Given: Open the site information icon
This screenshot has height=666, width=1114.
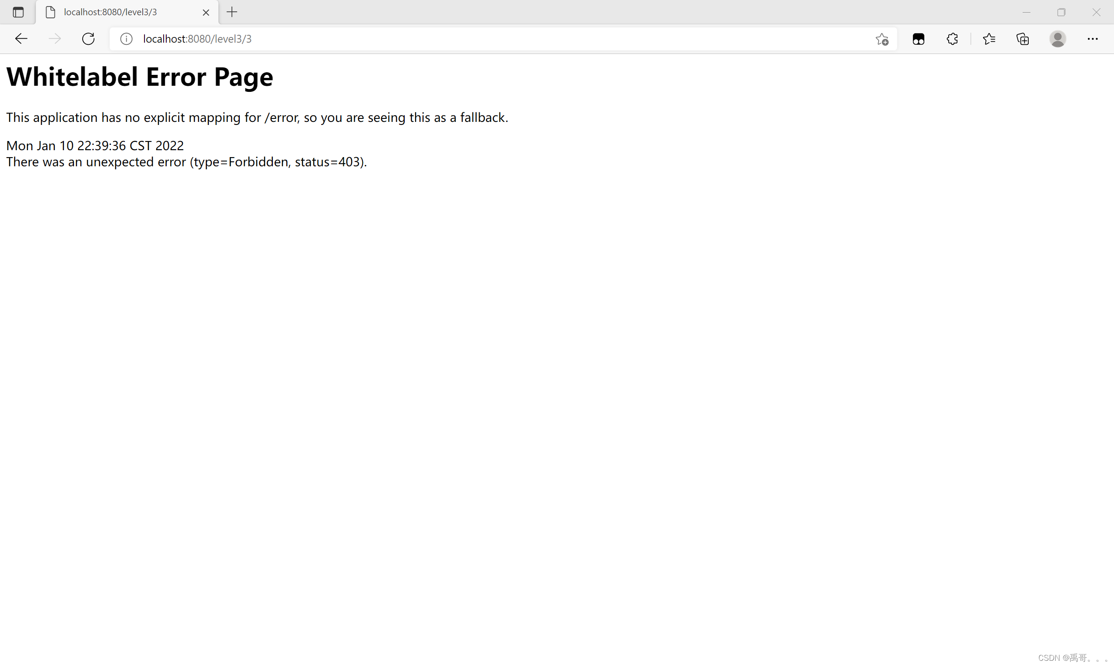Looking at the screenshot, I should (x=127, y=39).
